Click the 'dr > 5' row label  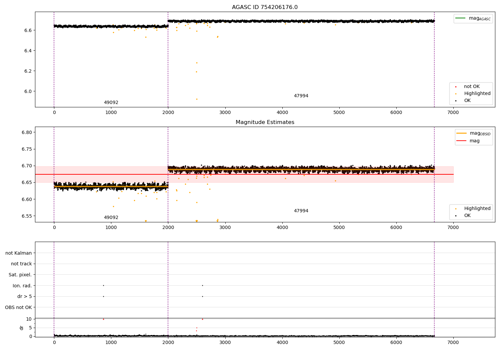click(25, 296)
